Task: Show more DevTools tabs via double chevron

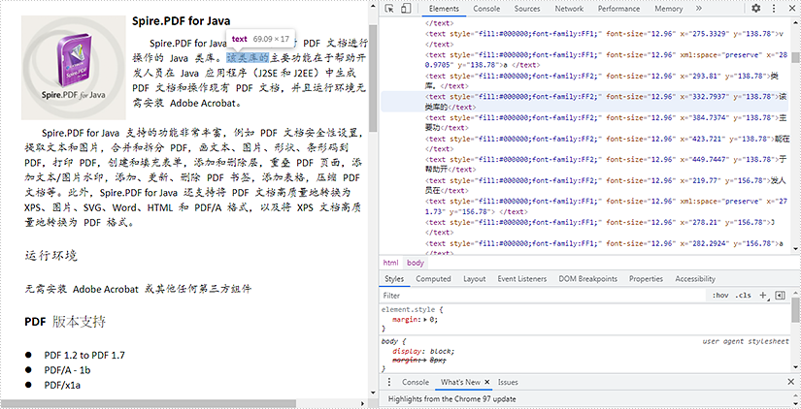Action: [698, 8]
